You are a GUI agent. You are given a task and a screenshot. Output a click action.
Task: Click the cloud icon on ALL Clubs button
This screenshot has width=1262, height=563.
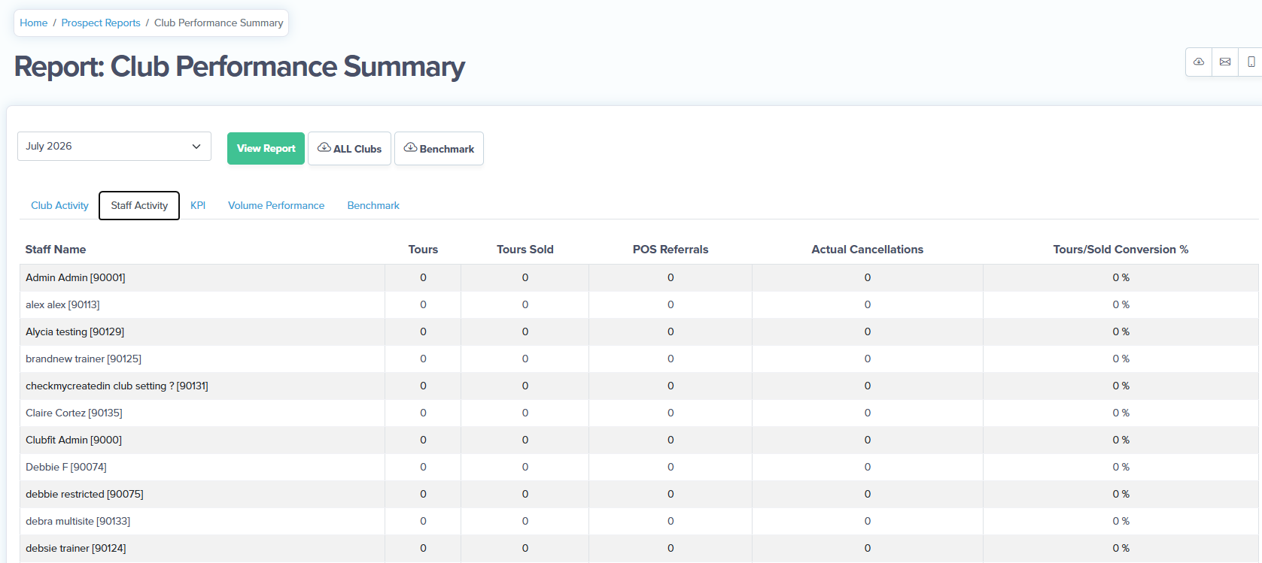pyautogui.click(x=324, y=147)
